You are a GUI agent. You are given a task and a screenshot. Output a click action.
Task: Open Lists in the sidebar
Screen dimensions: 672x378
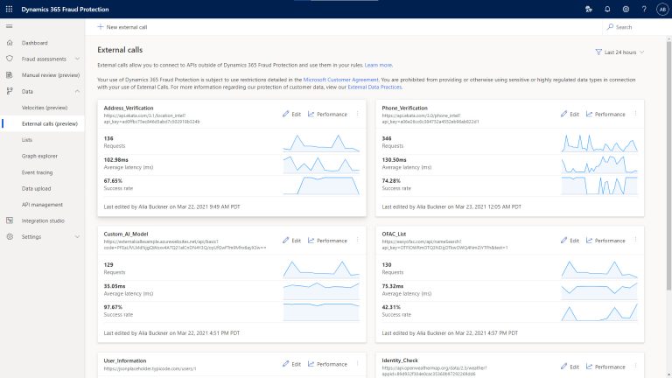(x=27, y=140)
